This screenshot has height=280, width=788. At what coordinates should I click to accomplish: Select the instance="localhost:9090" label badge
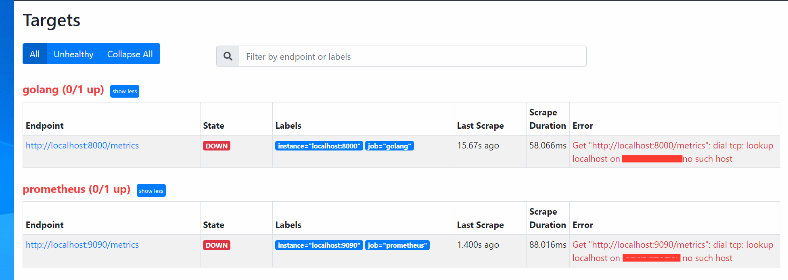pyautogui.click(x=319, y=245)
